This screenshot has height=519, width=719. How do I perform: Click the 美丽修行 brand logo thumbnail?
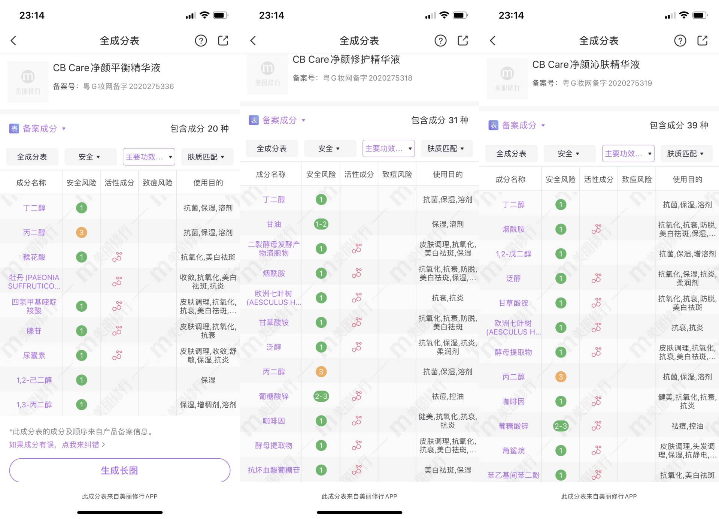[28, 82]
